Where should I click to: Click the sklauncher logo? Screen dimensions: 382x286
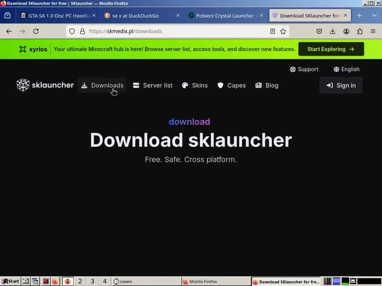45,85
